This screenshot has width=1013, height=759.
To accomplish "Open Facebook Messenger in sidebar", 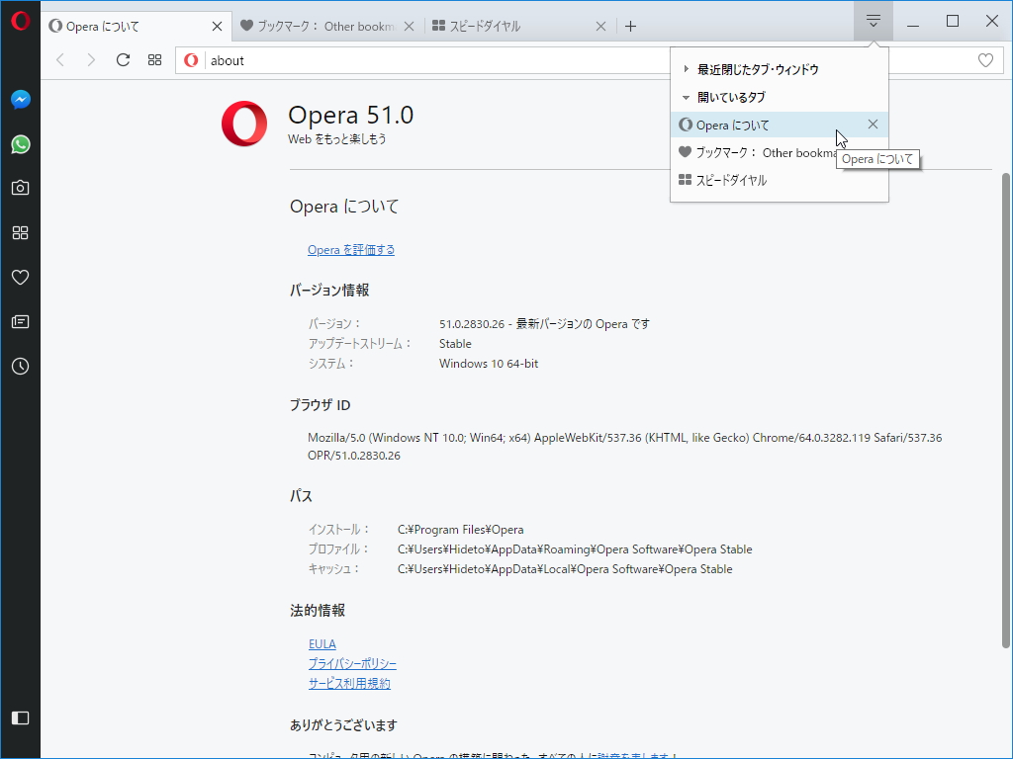I will (20, 100).
